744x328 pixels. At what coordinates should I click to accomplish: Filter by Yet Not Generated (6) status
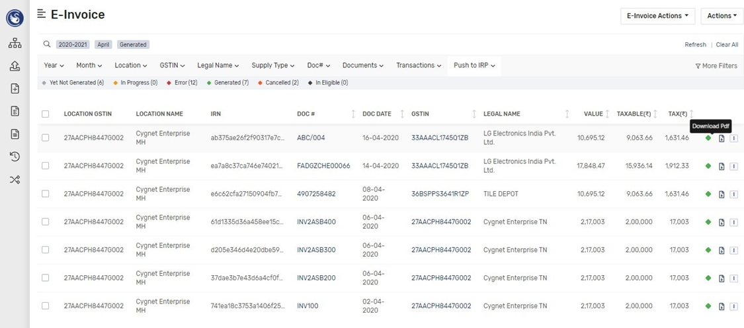pyautogui.click(x=73, y=83)
